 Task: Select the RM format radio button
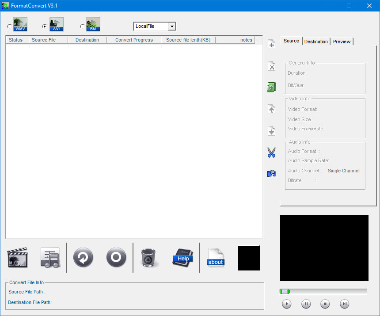click(x=82, y=27)
